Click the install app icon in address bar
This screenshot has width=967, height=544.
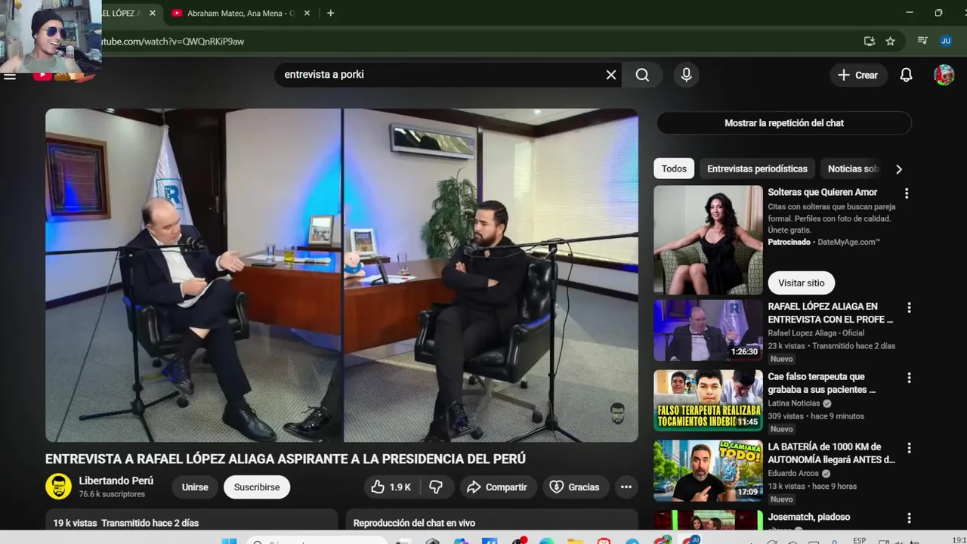870,42
